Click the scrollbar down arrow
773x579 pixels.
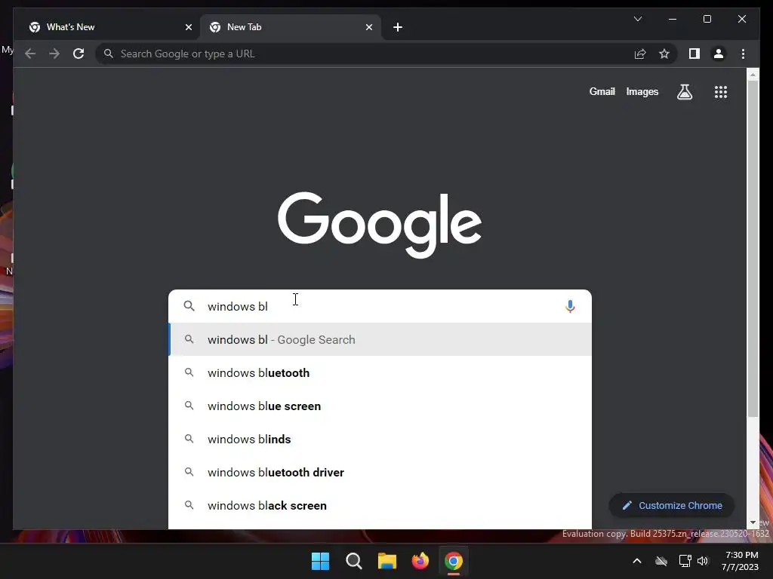click(x=753, y=522)
